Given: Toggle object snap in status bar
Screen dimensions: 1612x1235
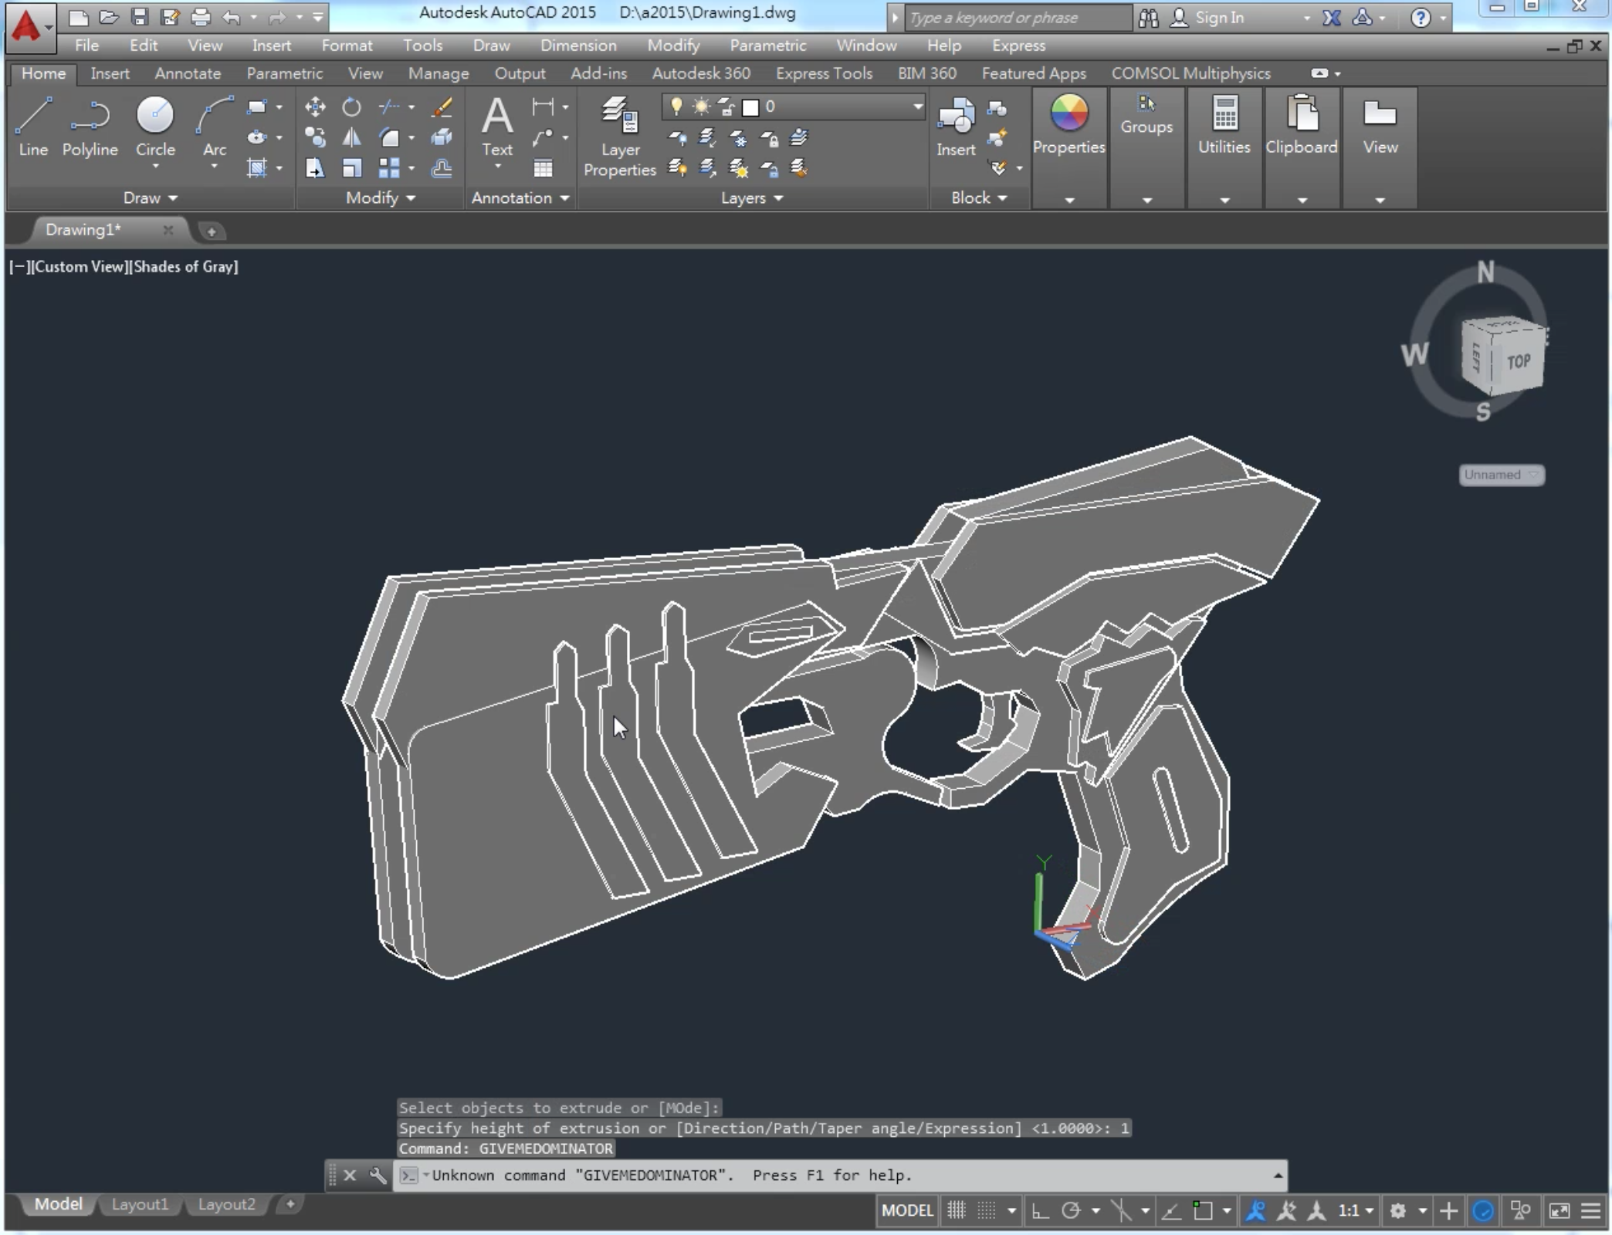Looking at the screenshot, I should pyautogui.click(x=1202, y=1210).
